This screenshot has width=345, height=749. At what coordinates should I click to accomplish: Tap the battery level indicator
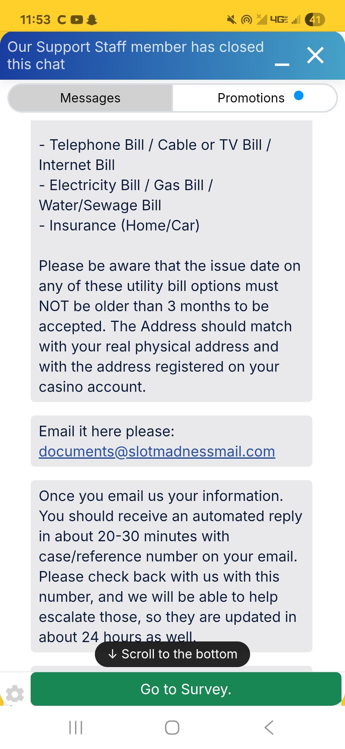pyautogui.click(x=315, y=20)
